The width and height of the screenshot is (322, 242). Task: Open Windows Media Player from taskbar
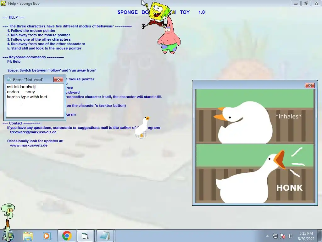[47, 236]
